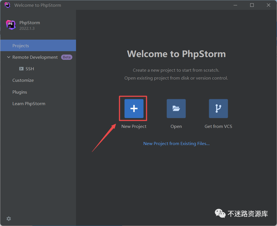Click the Open label under folder icon
Screen dimensions: 277x226
[x=176, y=126]
